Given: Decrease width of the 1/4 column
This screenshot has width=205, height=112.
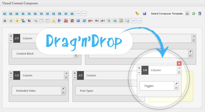Looking at the screenshot, I should [139, 72].
